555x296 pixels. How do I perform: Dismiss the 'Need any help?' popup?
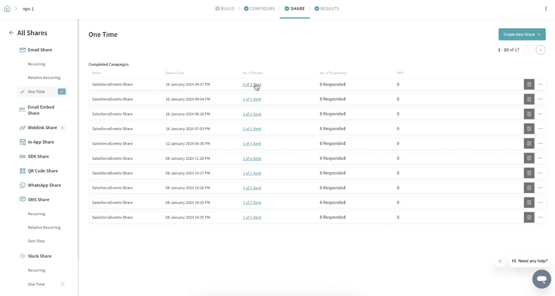click(x=500, y=261)
